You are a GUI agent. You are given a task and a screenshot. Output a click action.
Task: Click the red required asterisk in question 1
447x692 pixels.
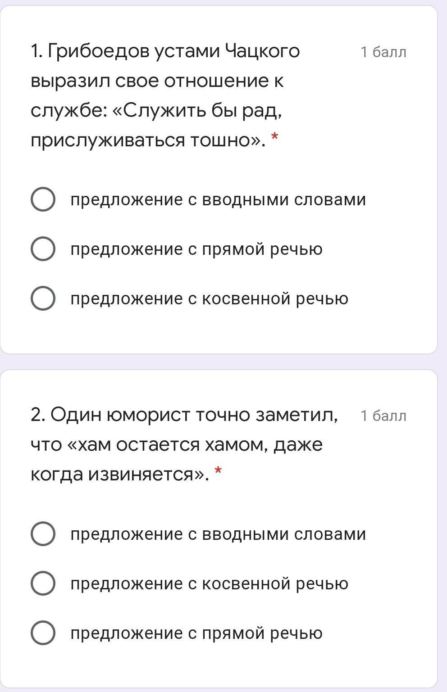[x=274, y=137]
